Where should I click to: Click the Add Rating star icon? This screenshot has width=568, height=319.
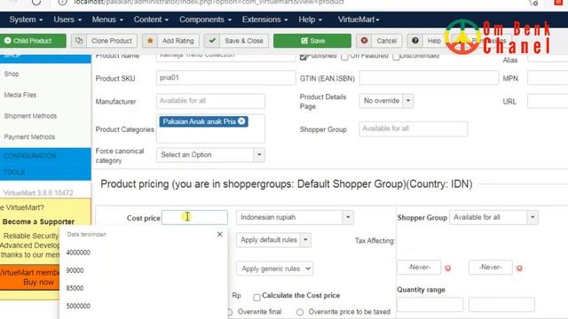pos(150,41)
